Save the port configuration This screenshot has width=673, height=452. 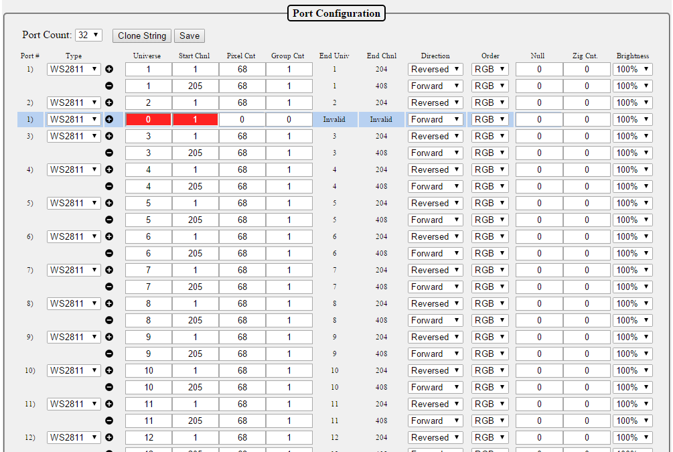click(190, 36)
